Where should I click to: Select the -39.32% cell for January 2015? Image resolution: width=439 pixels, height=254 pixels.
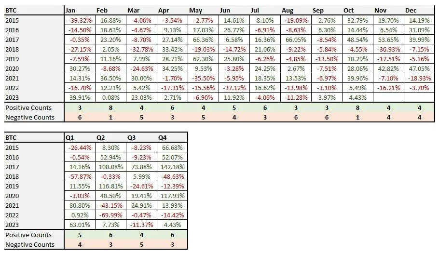pyautogui.click(x=79, y=20)
